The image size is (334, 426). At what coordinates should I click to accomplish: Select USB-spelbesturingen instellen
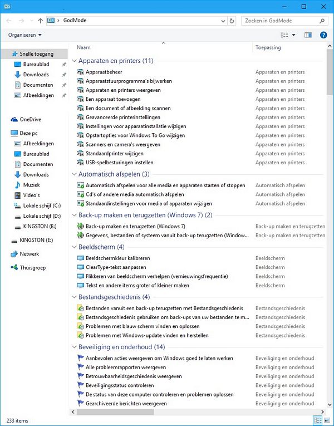click(x=120, y=163)
